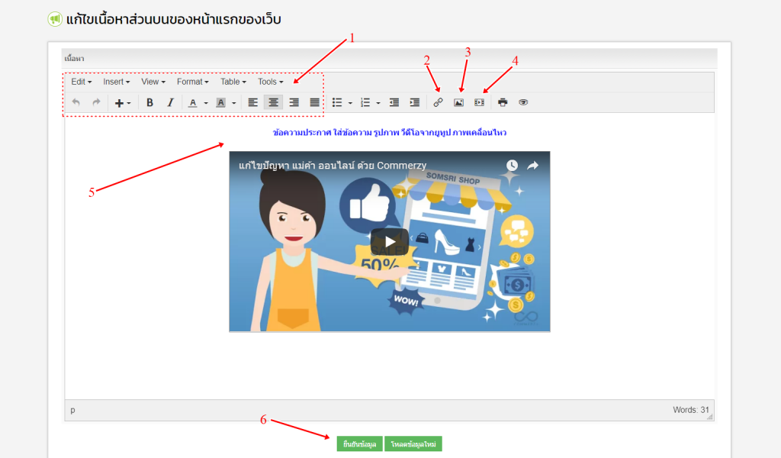The image size is (781, 458).
Task: Toggle center alignment
Action: [274, 102]
